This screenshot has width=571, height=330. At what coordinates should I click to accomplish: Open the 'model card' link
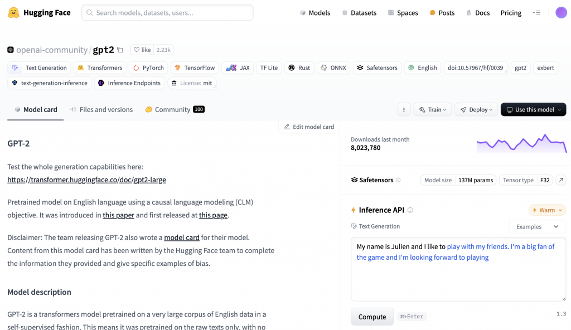point(182,237)
